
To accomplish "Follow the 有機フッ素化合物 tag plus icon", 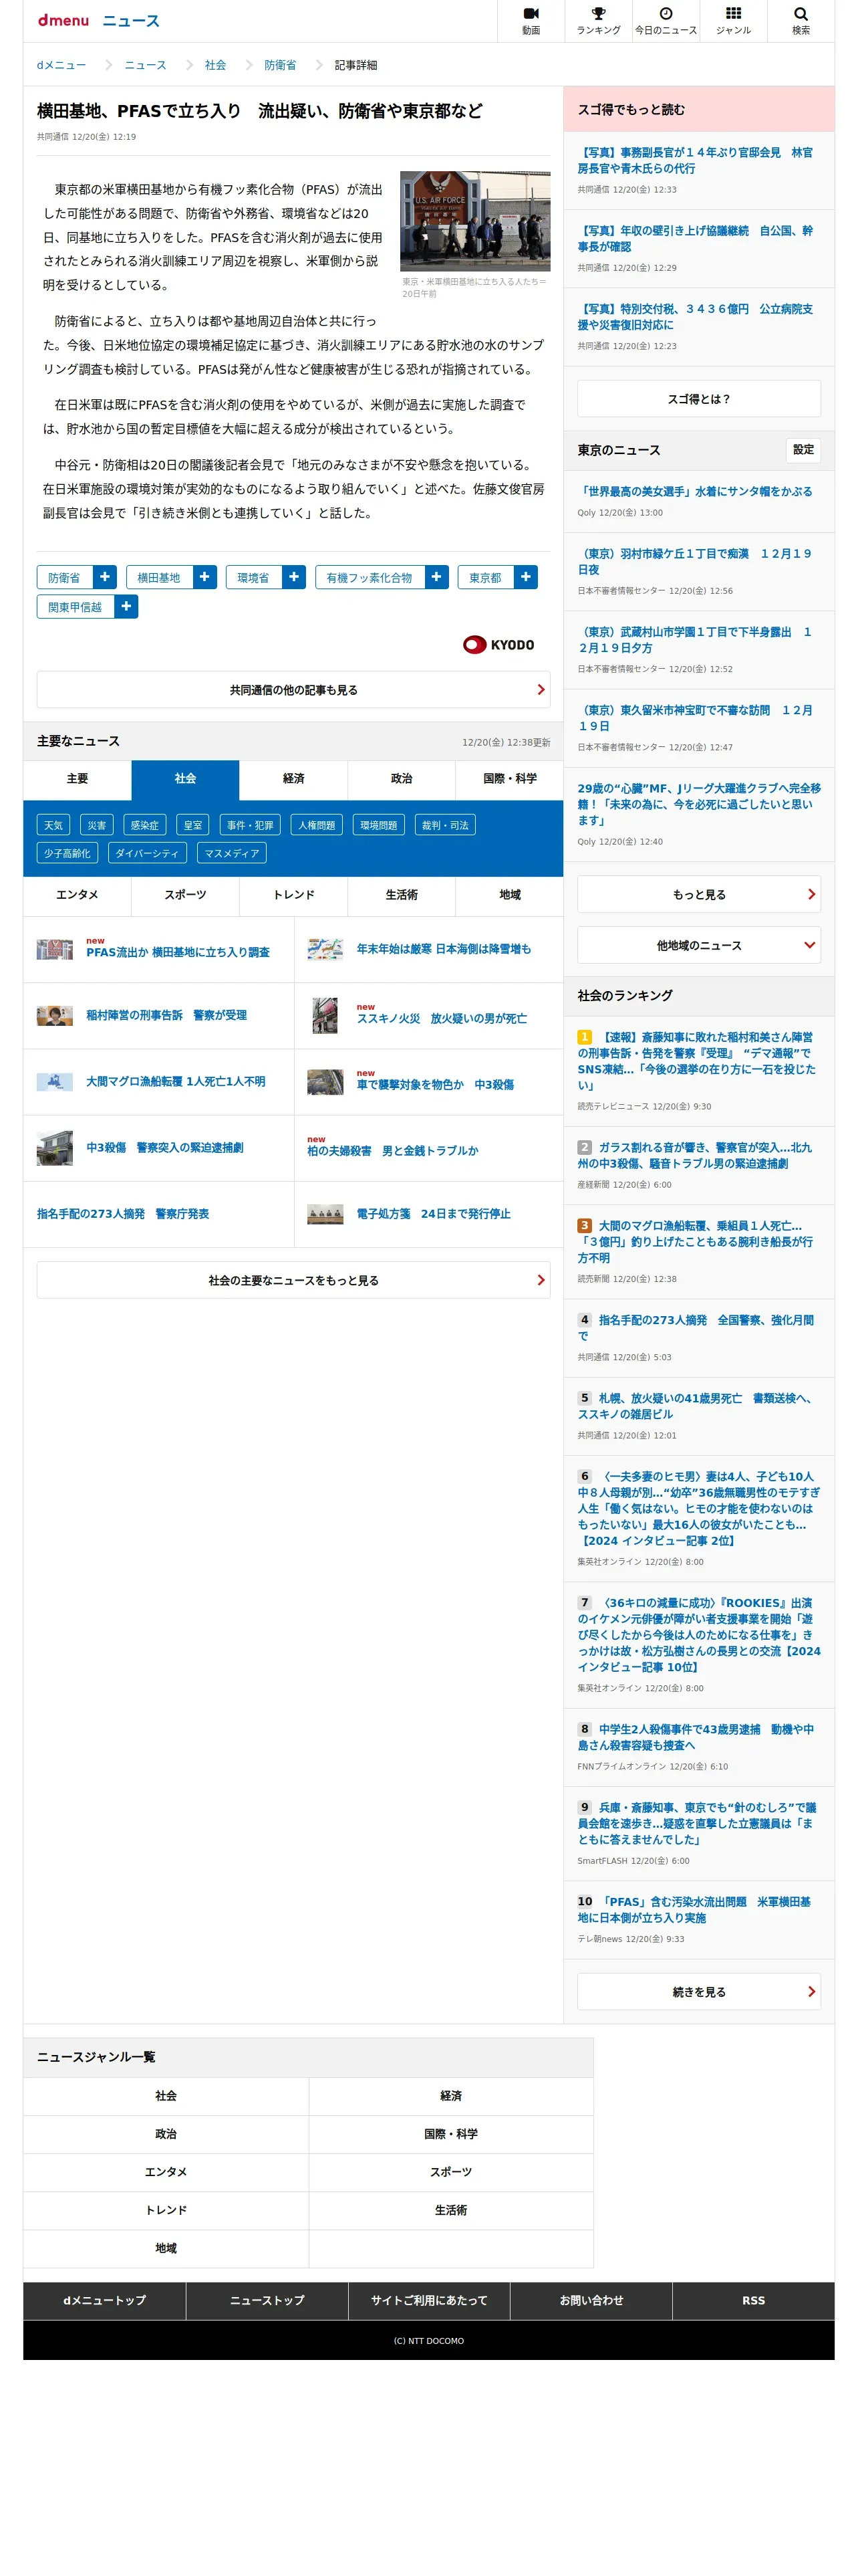I will pyautogui.click(x=436, y=577).
